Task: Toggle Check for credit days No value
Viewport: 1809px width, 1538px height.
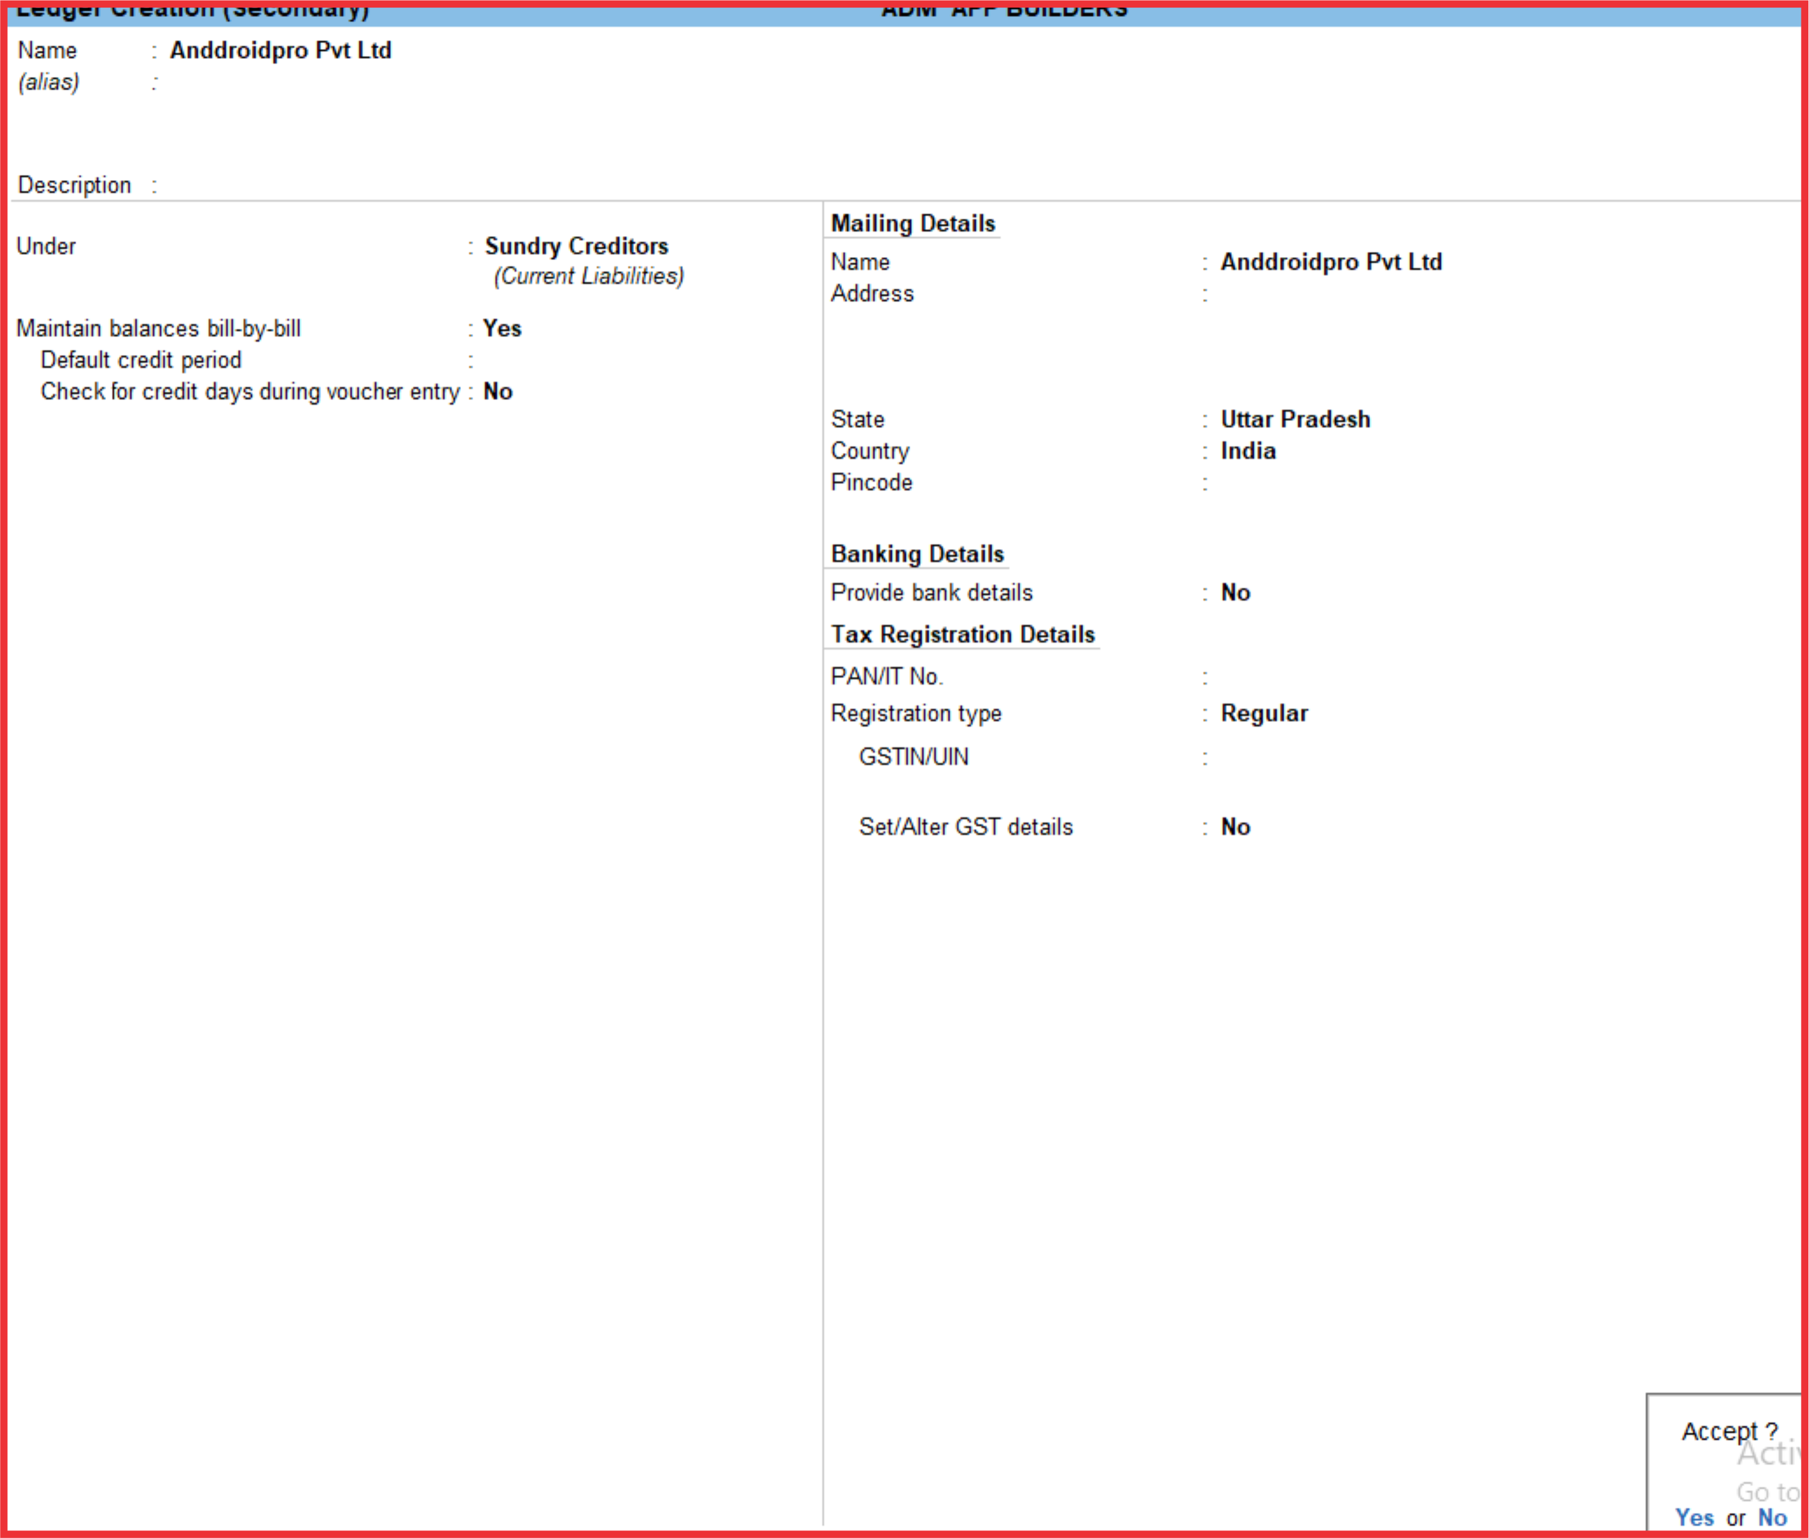Action: [498, 392]
